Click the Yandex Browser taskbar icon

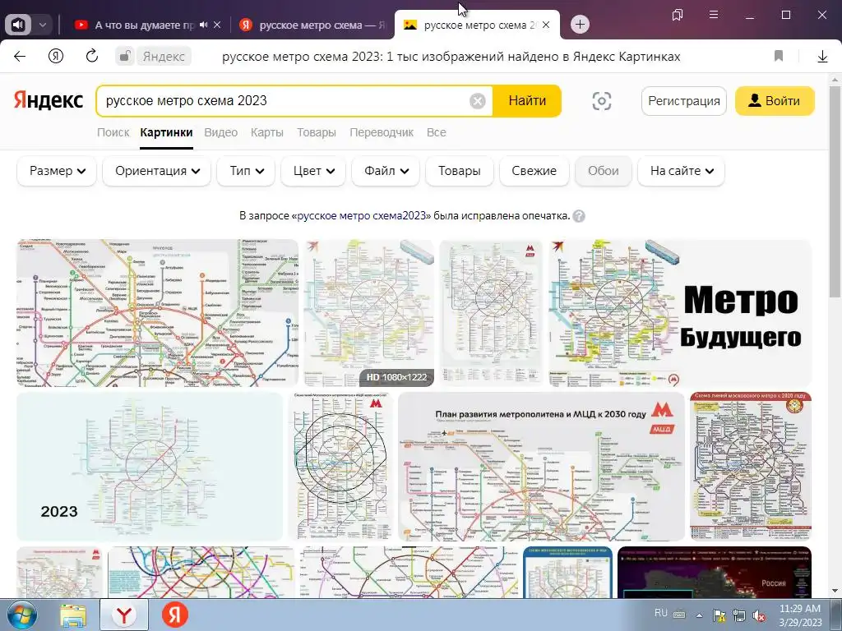click(124, 615)
